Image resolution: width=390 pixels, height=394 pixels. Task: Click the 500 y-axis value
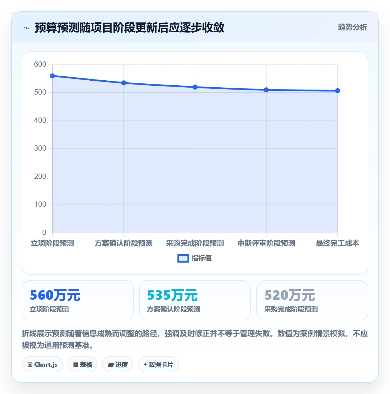pyautogui.click(x=40, y=92)
